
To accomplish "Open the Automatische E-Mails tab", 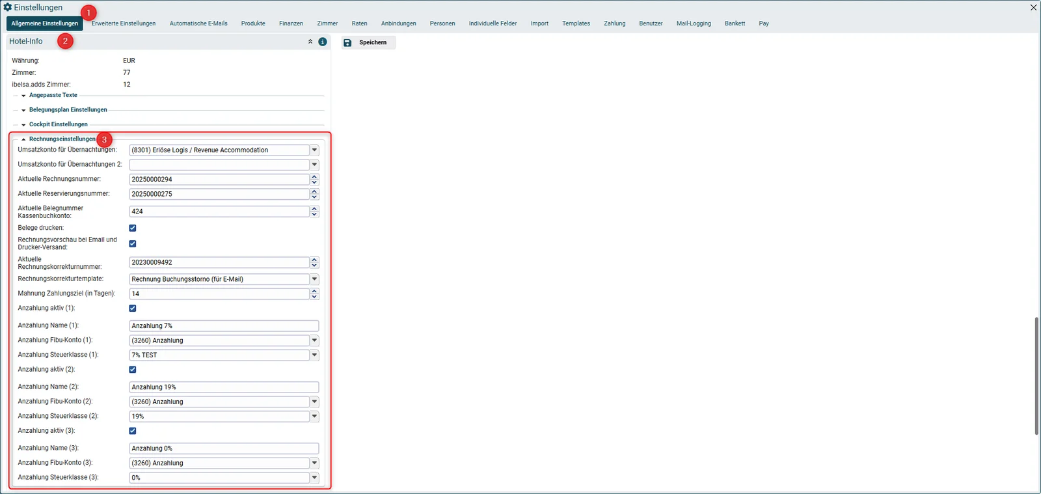I will tap(198, 23).
